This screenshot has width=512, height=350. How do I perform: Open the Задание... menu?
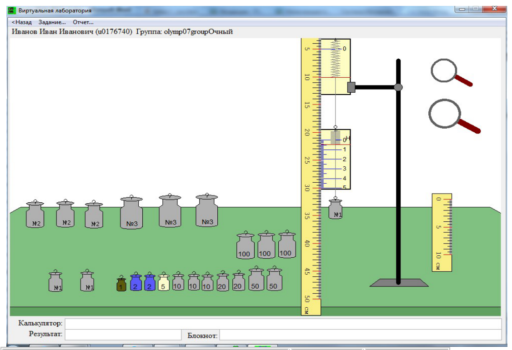52,22
